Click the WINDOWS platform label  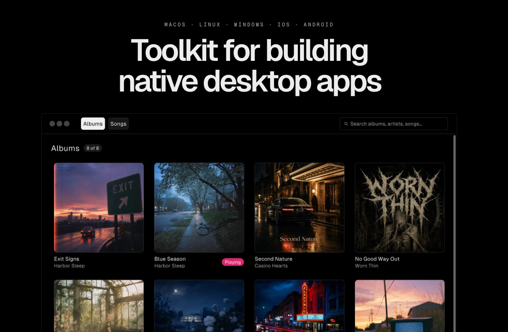(x=249, y=25)
